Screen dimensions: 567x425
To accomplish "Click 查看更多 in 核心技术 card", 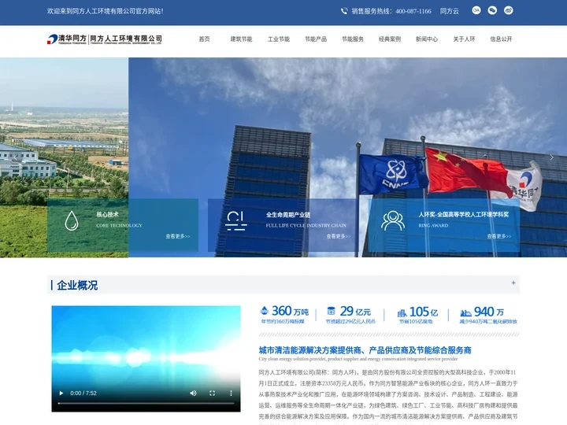I will pyautogui.click(x=178, y=236).
